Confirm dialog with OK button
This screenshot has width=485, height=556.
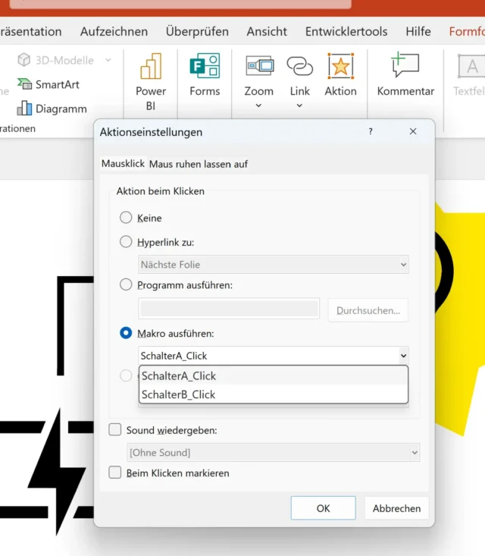(x=323, y=508)
